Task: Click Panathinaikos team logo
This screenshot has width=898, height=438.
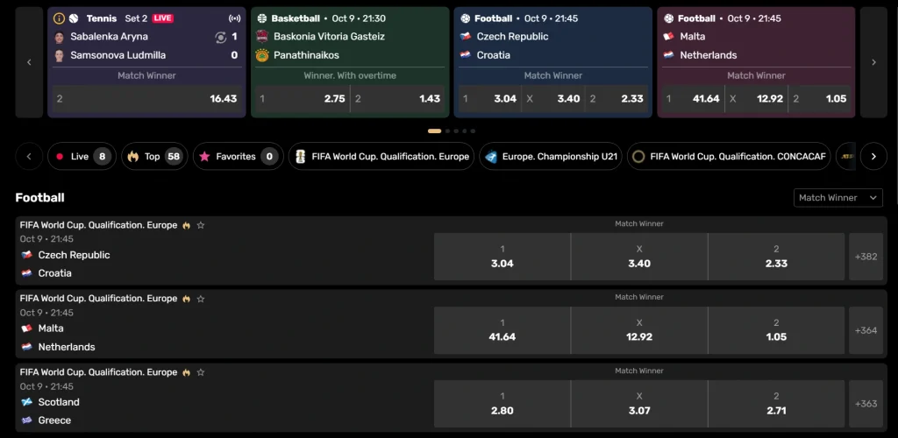Action: tap(261, 55)
